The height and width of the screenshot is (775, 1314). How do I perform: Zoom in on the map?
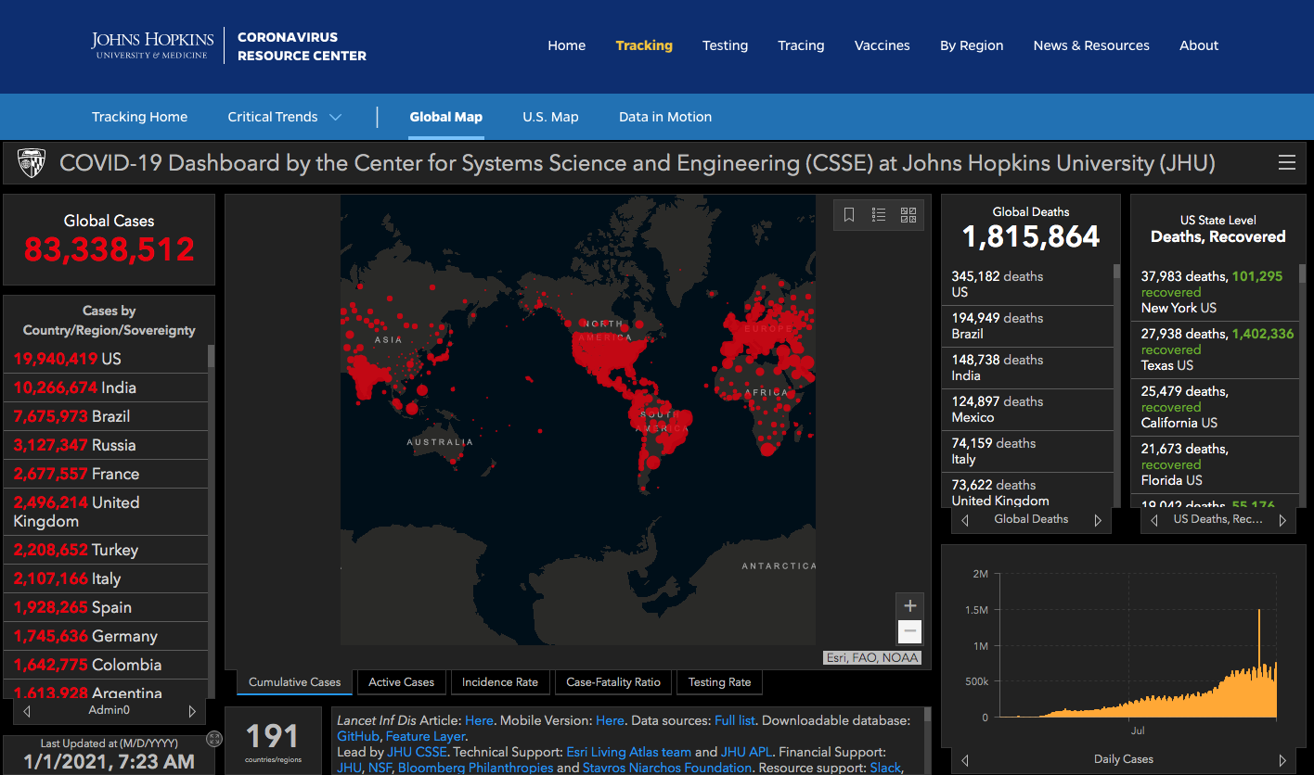(x=910, y=605)
